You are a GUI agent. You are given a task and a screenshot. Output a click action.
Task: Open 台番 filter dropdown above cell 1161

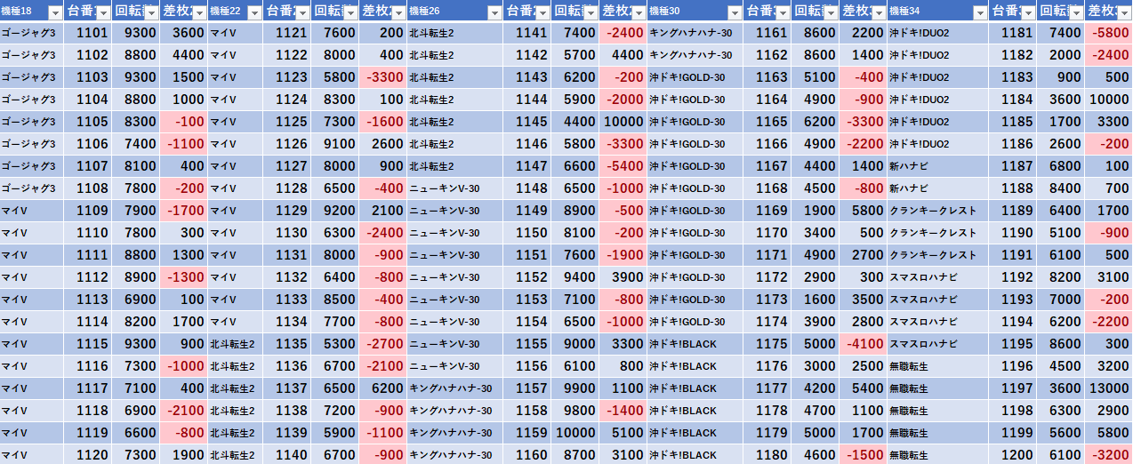pos(782,12)
